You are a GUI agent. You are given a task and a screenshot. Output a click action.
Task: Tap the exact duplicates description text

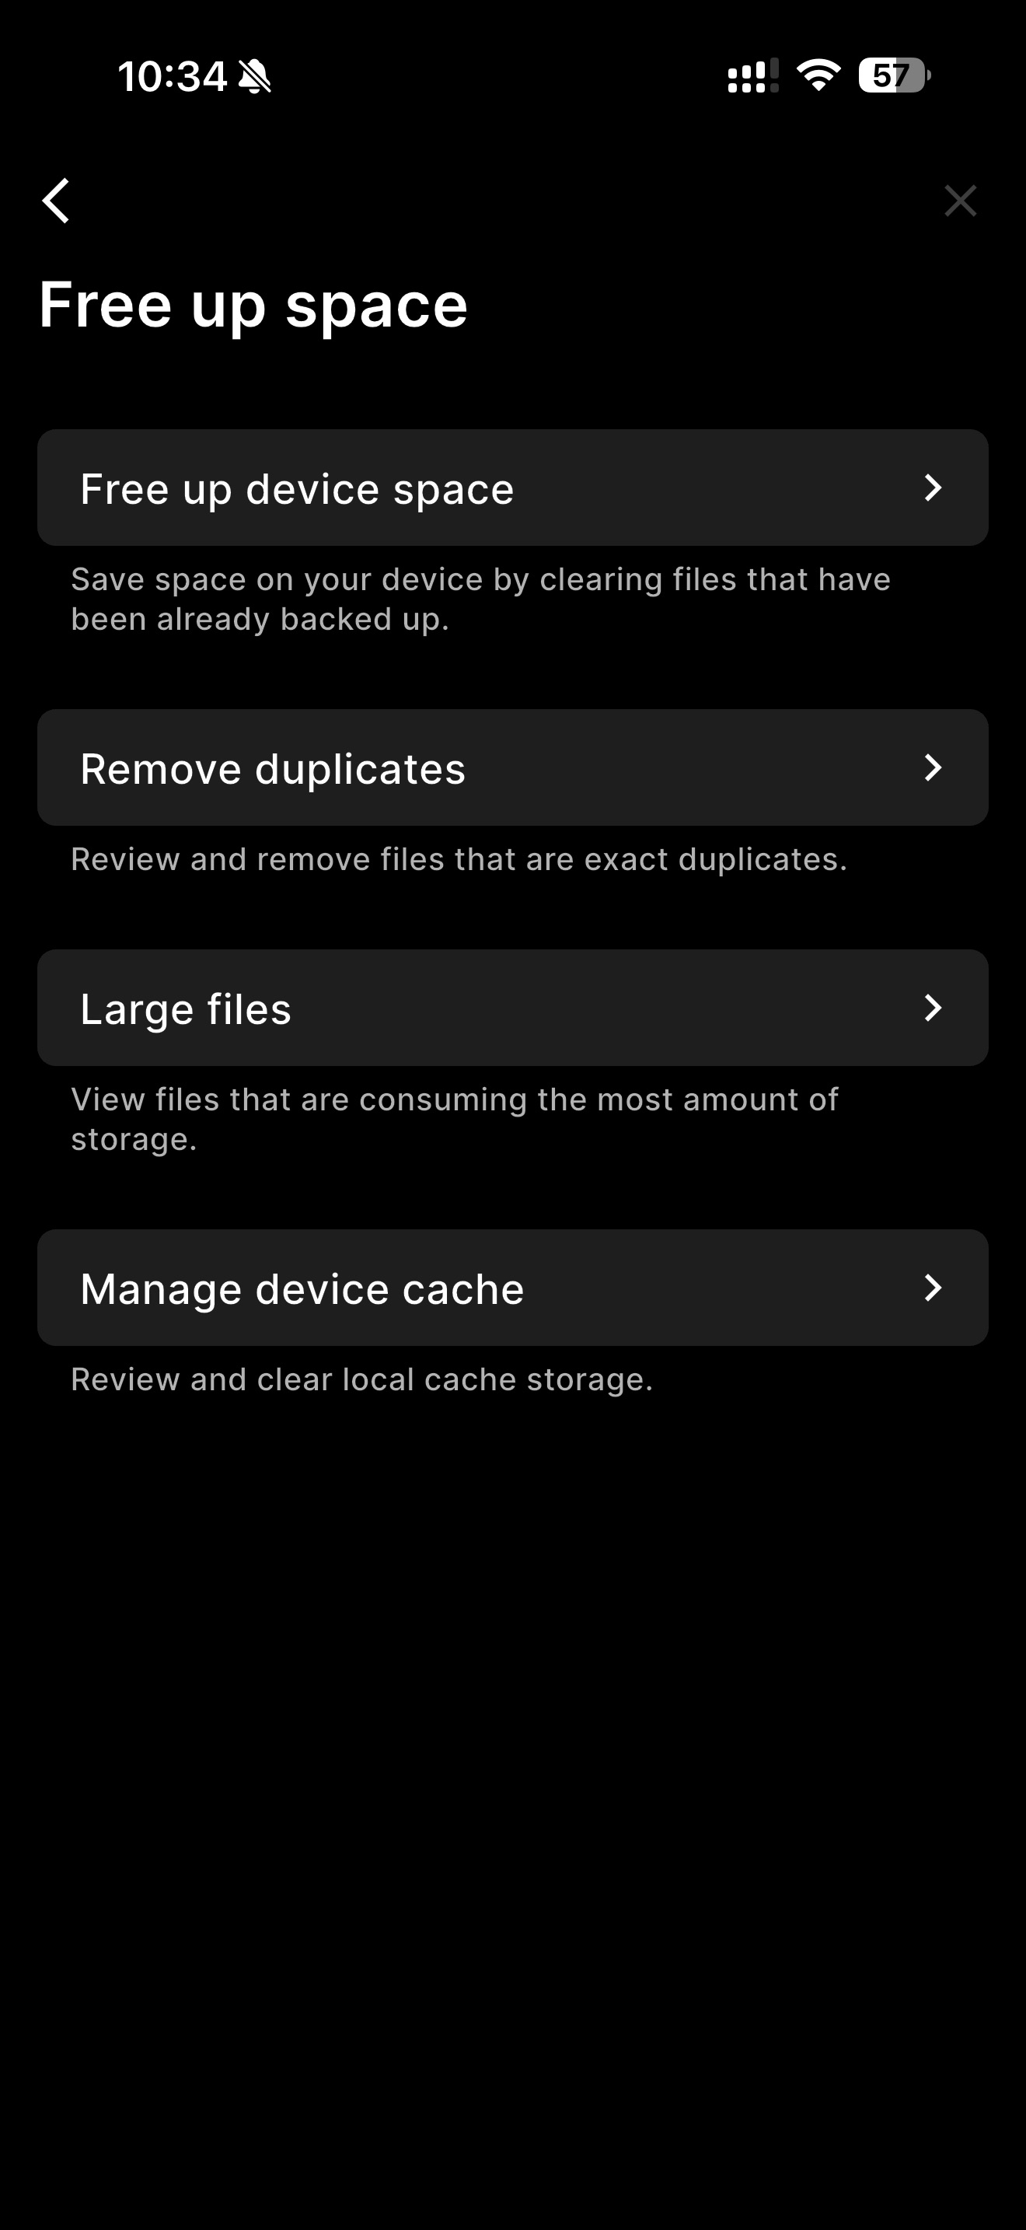[459, 860]
